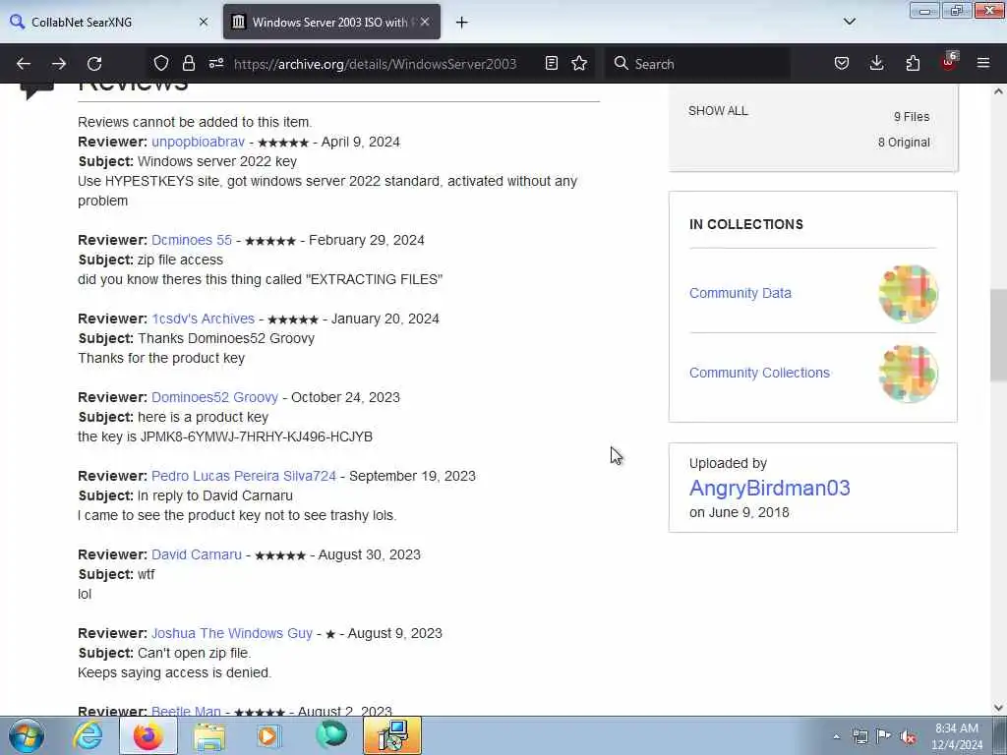Open Action Center flag icon
The width and height of the screenshot is (1007, 755).
[x=884, y=736]
